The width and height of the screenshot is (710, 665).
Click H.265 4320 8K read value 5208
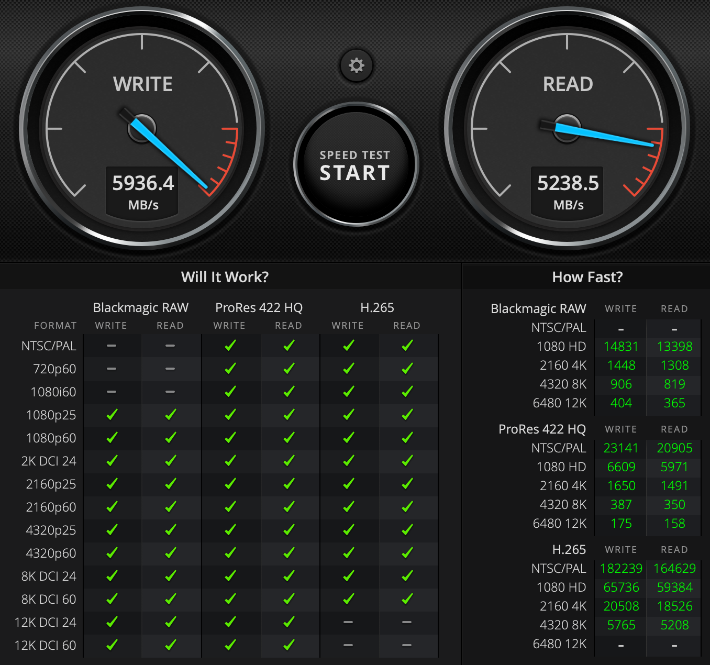[674, 625]
